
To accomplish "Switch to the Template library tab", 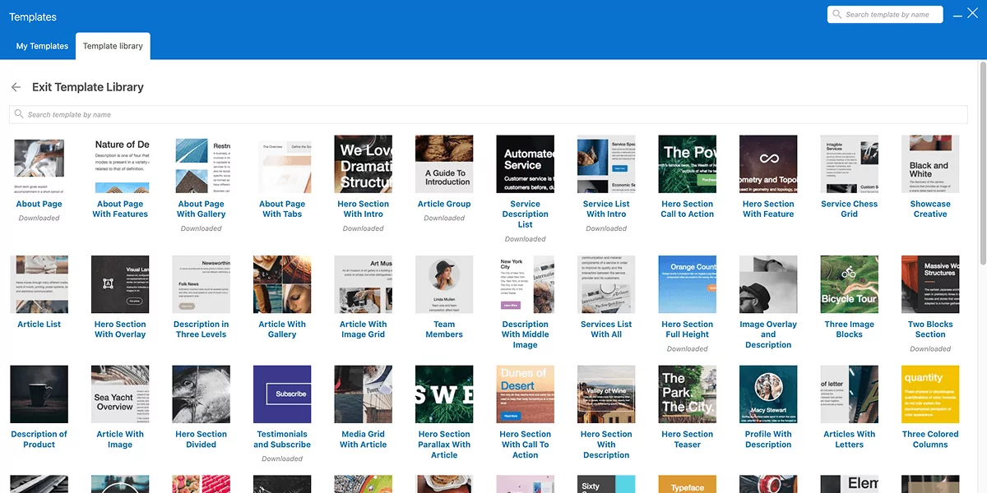I will (x=113, y=46).
